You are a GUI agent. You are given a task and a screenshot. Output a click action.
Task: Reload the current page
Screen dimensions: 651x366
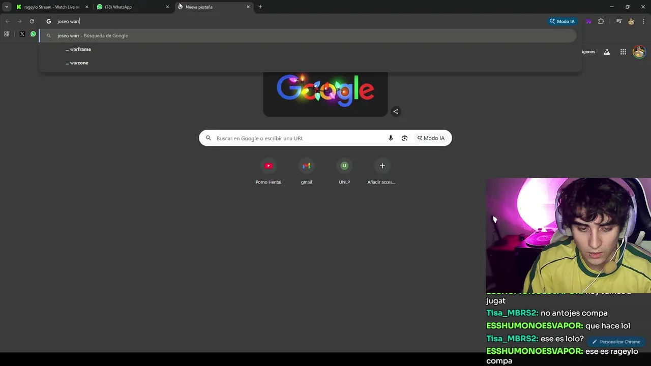pyautogui.click(x=32, y=21)
